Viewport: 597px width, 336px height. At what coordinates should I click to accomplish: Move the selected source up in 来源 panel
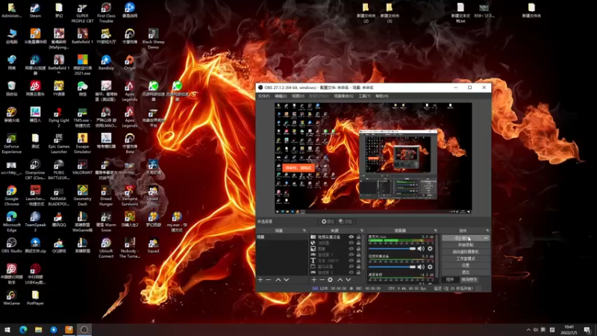point(340,279)
